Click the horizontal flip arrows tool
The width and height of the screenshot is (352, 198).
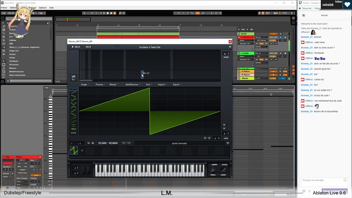pyautogui.click(x=73, y=133)
